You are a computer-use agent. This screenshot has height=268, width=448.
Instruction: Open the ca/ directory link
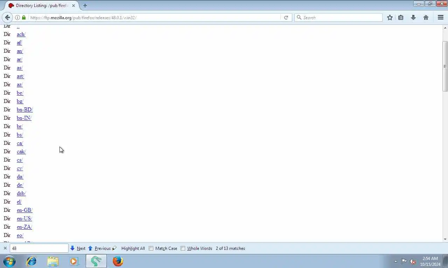pyautogui.click(x=20, y=143)
